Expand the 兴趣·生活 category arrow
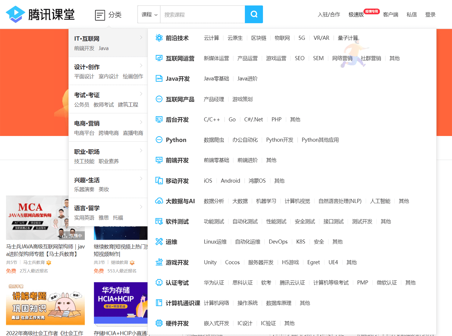The width and height of the screenshot is (452, 336). (141, 179)
